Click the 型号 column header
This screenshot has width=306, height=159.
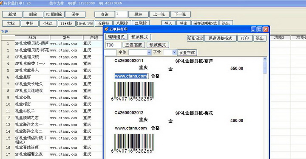(66, 38)
